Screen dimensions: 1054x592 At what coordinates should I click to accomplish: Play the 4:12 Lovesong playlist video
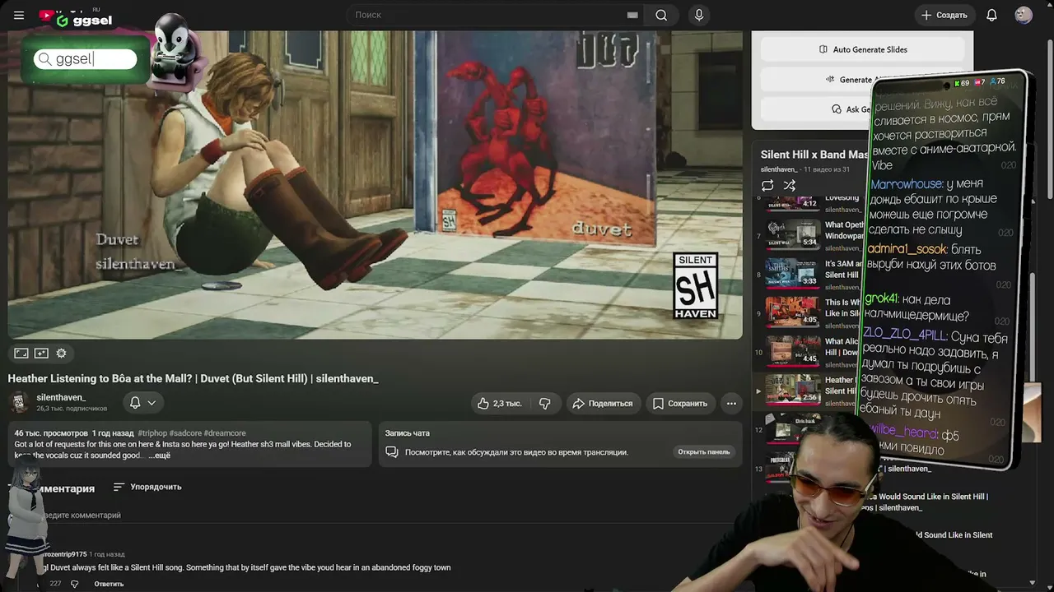pos(793,203)
